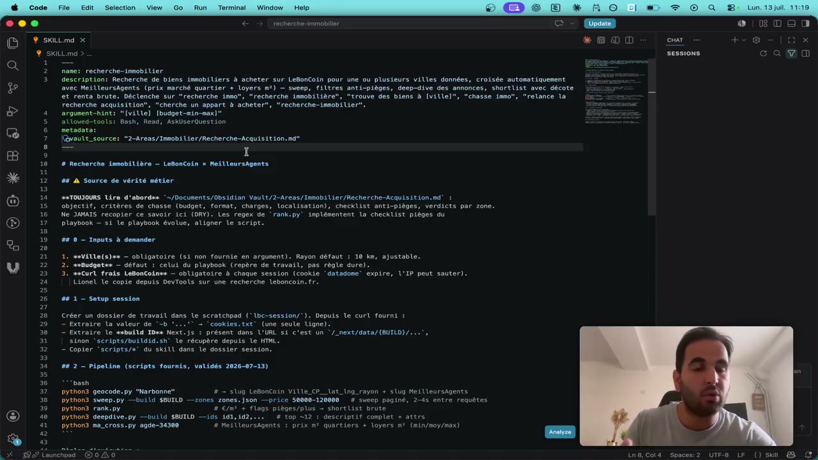Open the preview icon in editor toolbar

[601, 40]
